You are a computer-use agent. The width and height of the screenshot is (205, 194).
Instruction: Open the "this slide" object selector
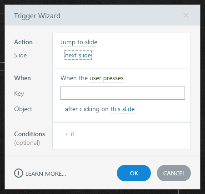point(122,109)
